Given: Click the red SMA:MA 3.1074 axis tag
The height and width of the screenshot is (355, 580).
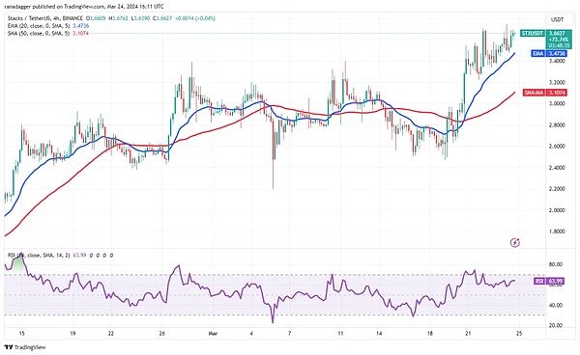Looking at the screenshot, I should tap(545, 93).
